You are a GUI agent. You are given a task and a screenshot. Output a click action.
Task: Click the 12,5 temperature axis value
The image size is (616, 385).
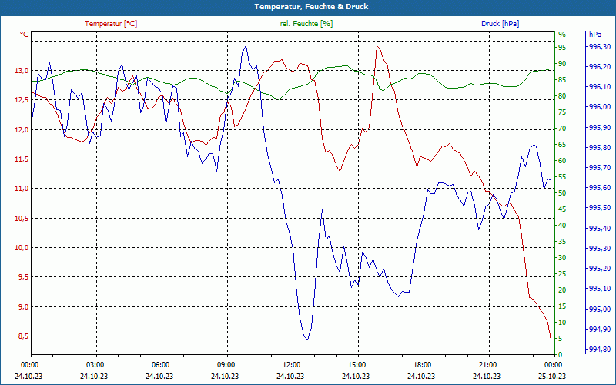tap(22, 100)
